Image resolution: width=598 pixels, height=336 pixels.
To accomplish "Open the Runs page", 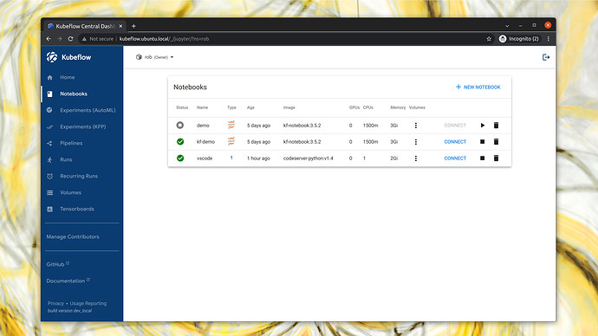I will pos(66,159).
